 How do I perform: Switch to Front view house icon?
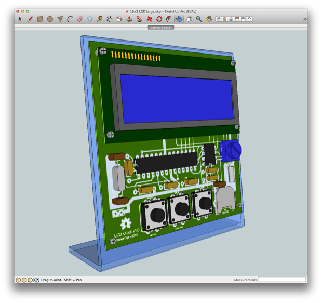(x=231, y=19)
